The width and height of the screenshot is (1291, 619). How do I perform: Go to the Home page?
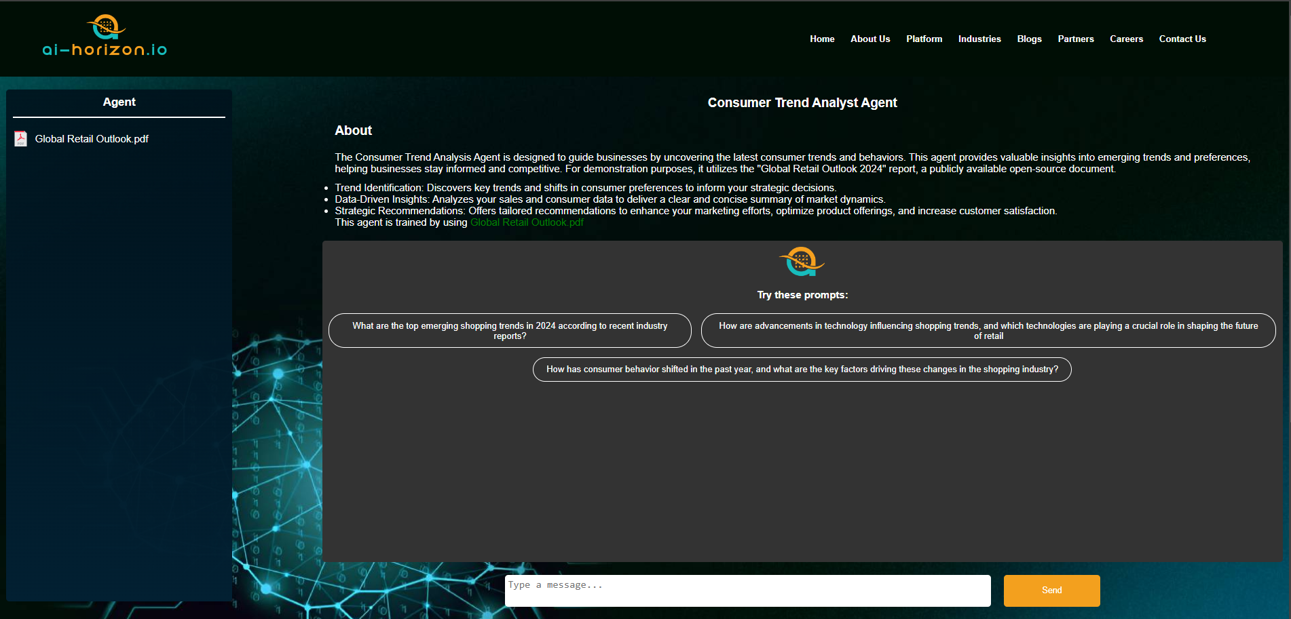click(x=822, y=39)
